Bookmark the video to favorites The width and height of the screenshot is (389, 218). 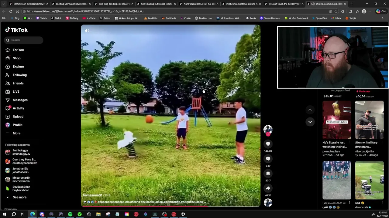(268, 173)
